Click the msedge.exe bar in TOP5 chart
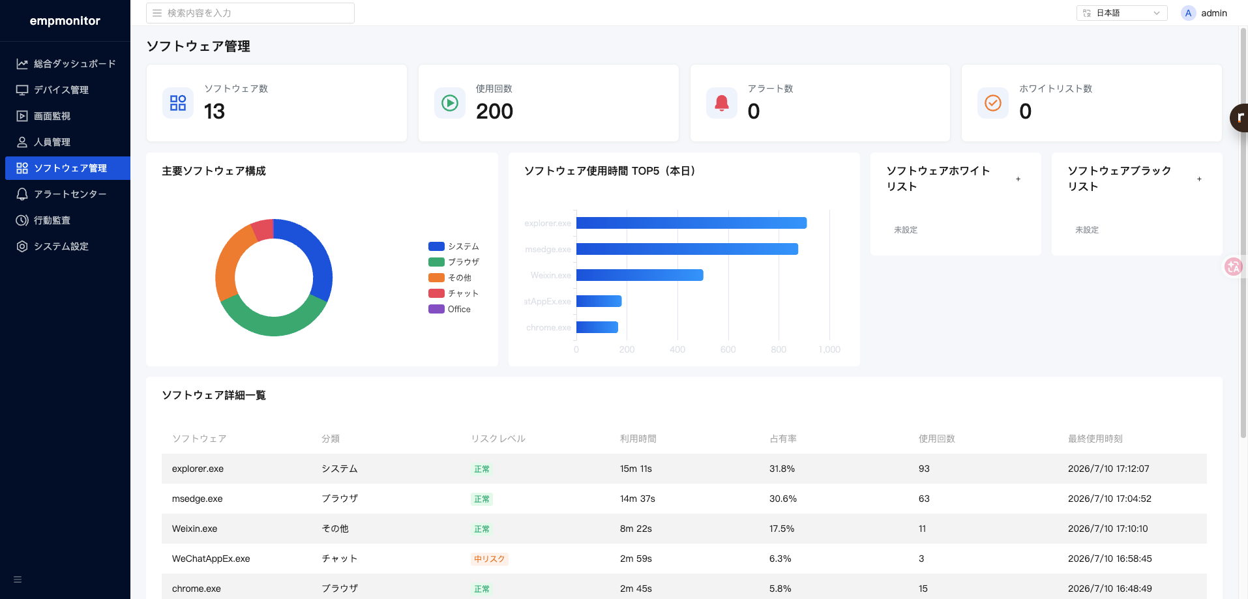The height and width of the screenshot is (599, 1248). point(687,249)
